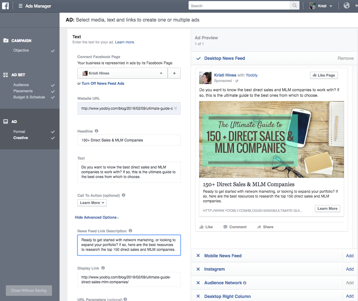
Task: Click into the top Search field
Action: (239, 5)
